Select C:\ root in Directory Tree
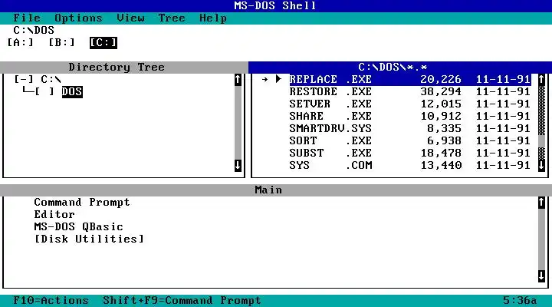 tap(51, 79)
